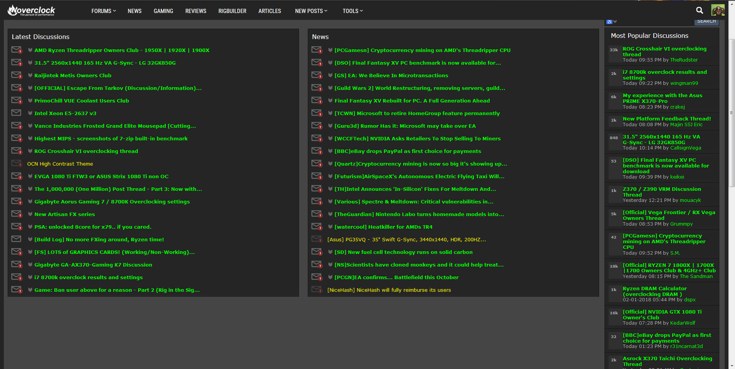735x369 pixels.
Task: Open thread 31.5" 2560x1440 165 Hz VA G-Sync in Latest Discussions
Action: point(105,63)
